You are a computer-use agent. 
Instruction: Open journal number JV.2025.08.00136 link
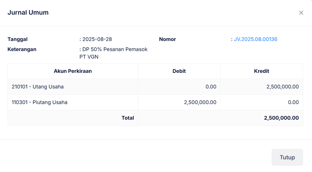click(x=256, y=39)
